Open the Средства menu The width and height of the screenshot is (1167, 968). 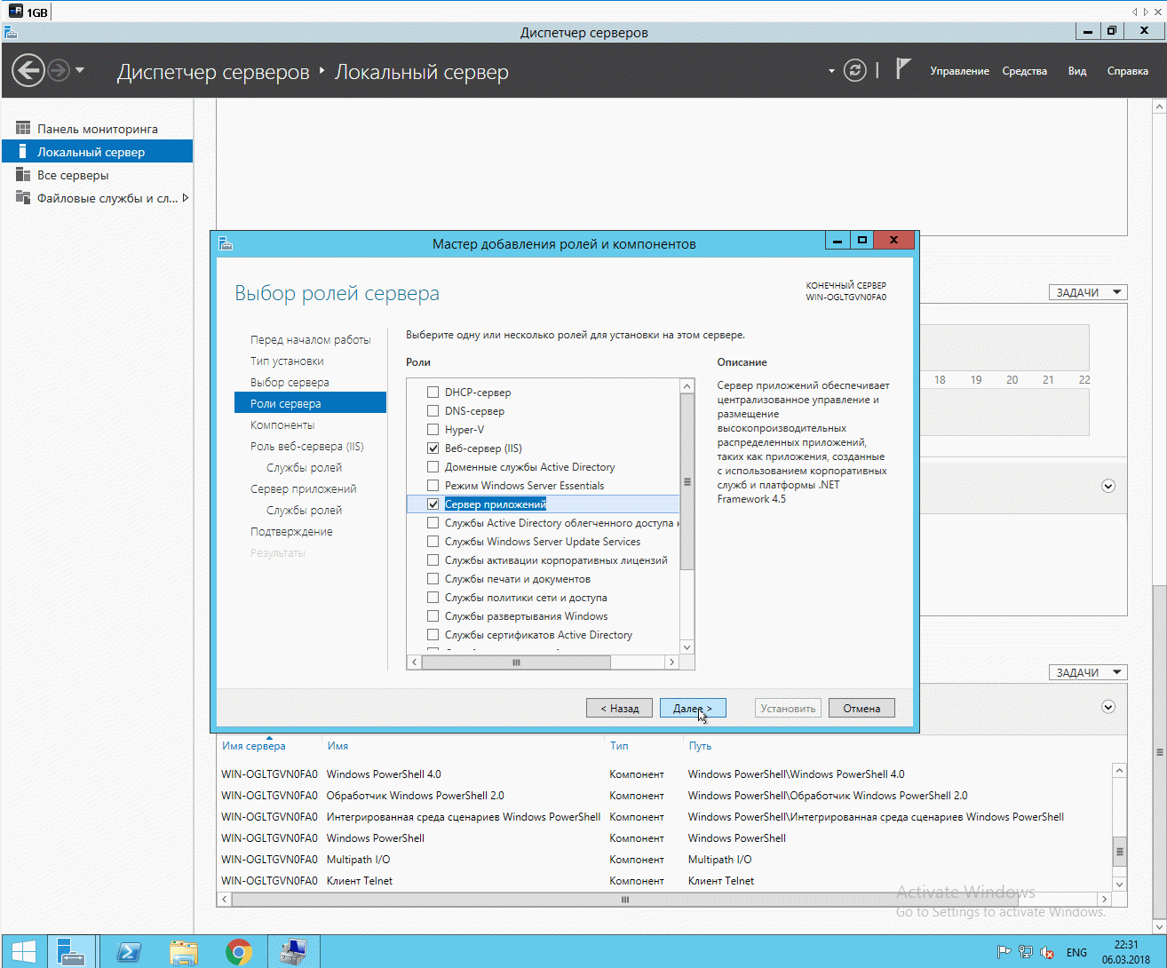pyautogui.click(x=1024, y=71)
